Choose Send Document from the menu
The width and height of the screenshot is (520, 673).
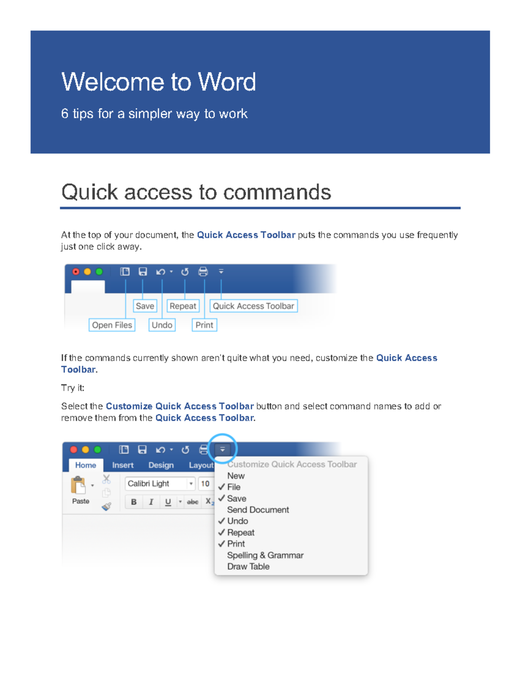[258, 510]
